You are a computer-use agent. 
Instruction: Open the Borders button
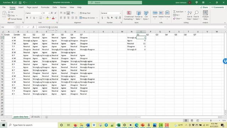pyautogui.click(x=41, y=18)
